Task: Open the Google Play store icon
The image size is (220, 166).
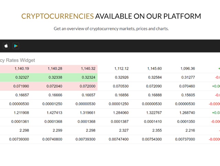Action: [x=16, y=46]
